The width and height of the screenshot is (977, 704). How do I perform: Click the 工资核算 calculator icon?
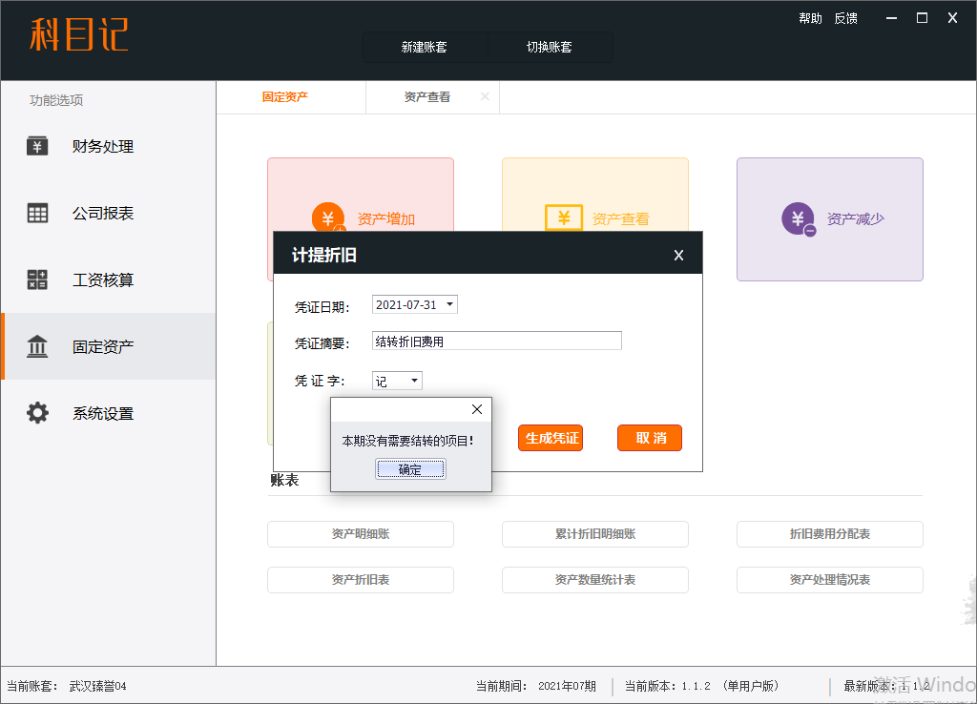click(37, 280)
